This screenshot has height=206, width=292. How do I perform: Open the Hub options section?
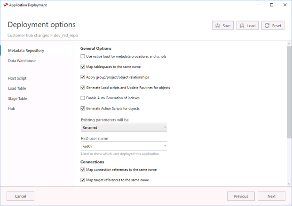click(x=12, y=109)
